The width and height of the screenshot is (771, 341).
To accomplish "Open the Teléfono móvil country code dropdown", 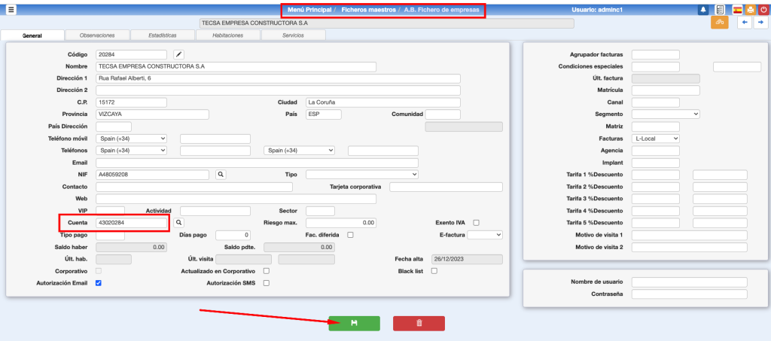I will [x=131, y=139].
